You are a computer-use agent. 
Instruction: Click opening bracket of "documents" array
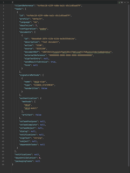coord(35,32)
